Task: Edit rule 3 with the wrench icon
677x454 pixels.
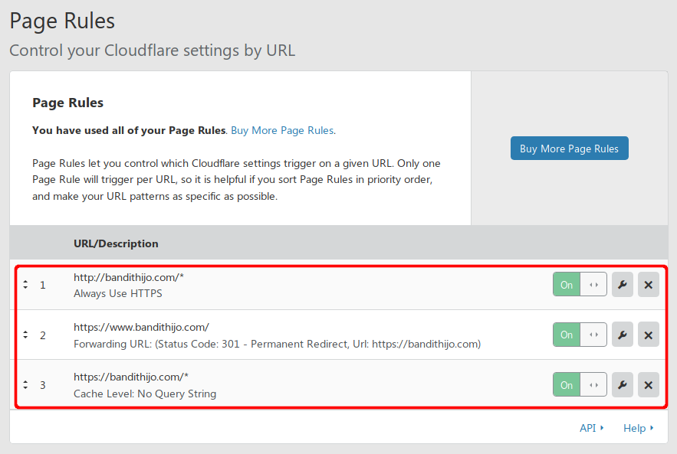Action: (x=623, y=384)
